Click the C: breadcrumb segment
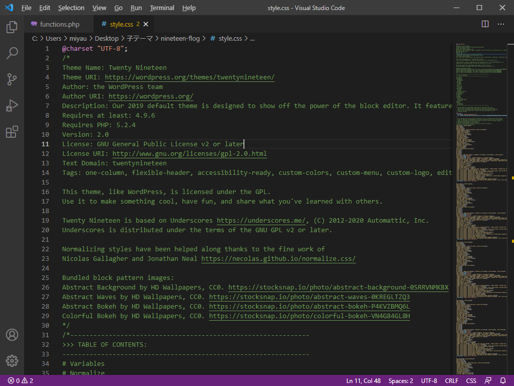This screenshot has width=514, height=386. point(35,38)
